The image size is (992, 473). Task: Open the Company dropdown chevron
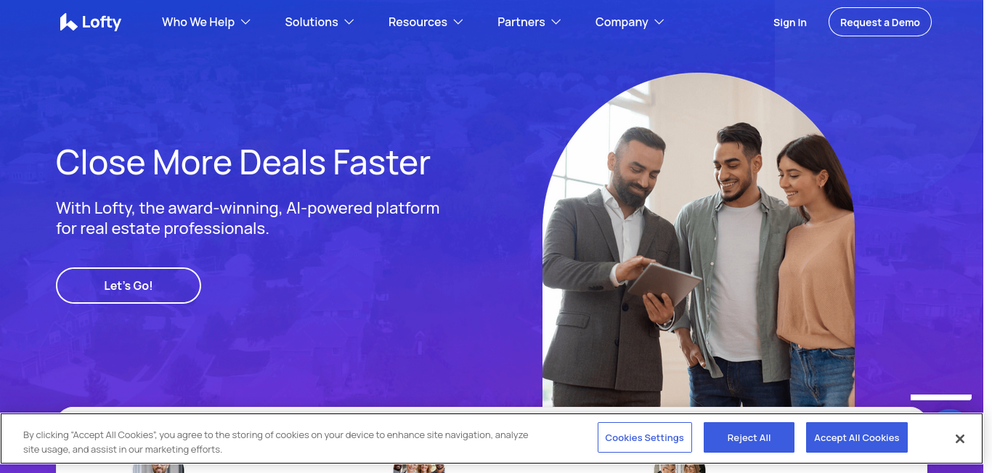coord(659,23)
